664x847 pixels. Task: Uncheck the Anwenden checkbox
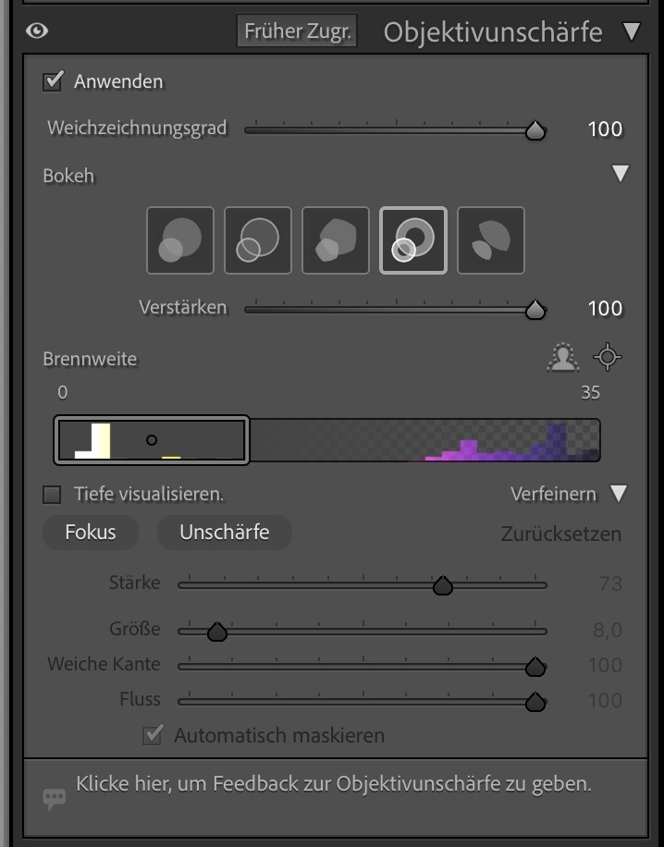pos(53,81)
